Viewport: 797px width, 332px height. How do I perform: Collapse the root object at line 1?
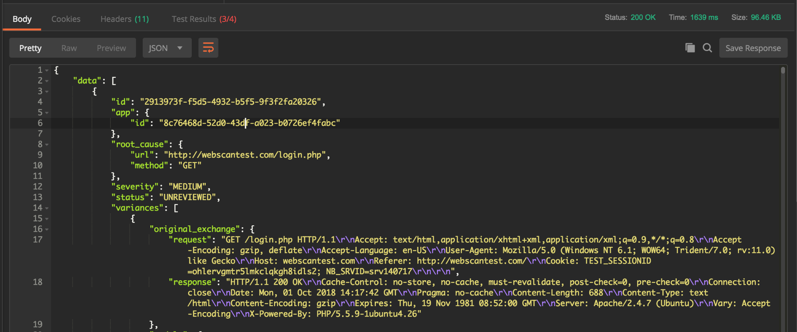(x=47, y=70)
